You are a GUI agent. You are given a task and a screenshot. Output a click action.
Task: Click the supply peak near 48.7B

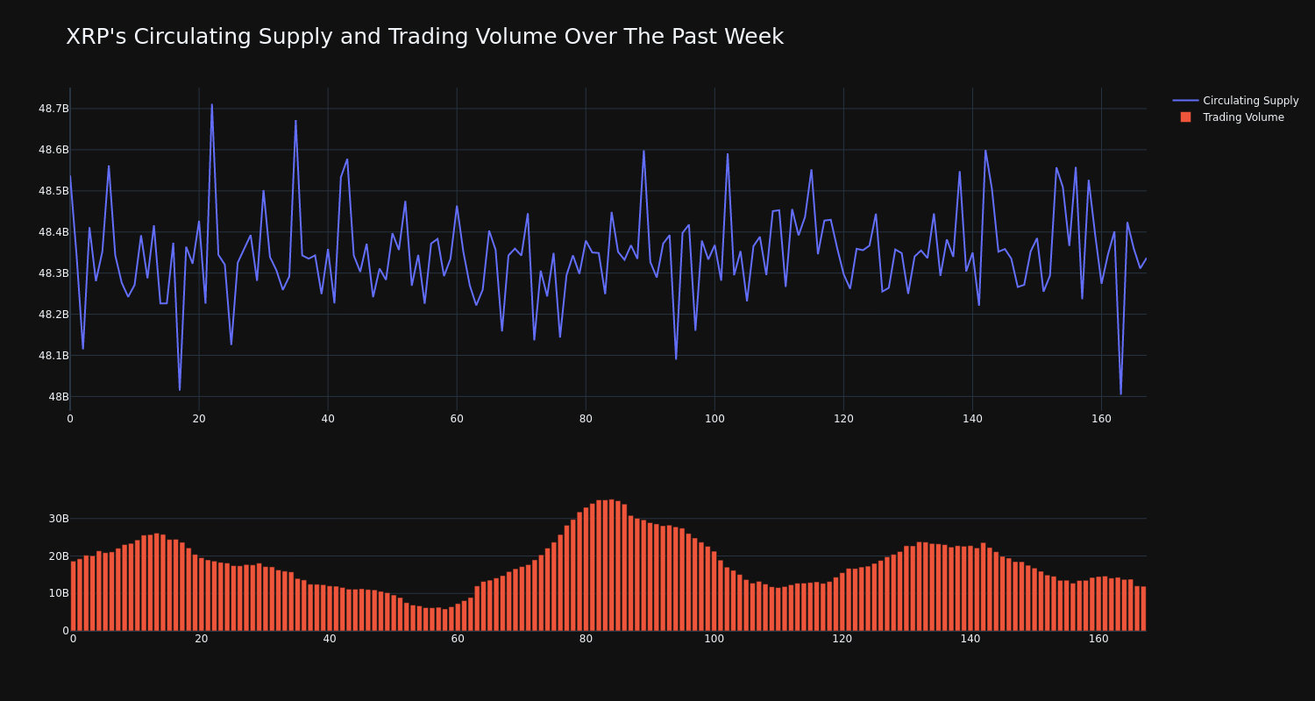pos(211,104)
